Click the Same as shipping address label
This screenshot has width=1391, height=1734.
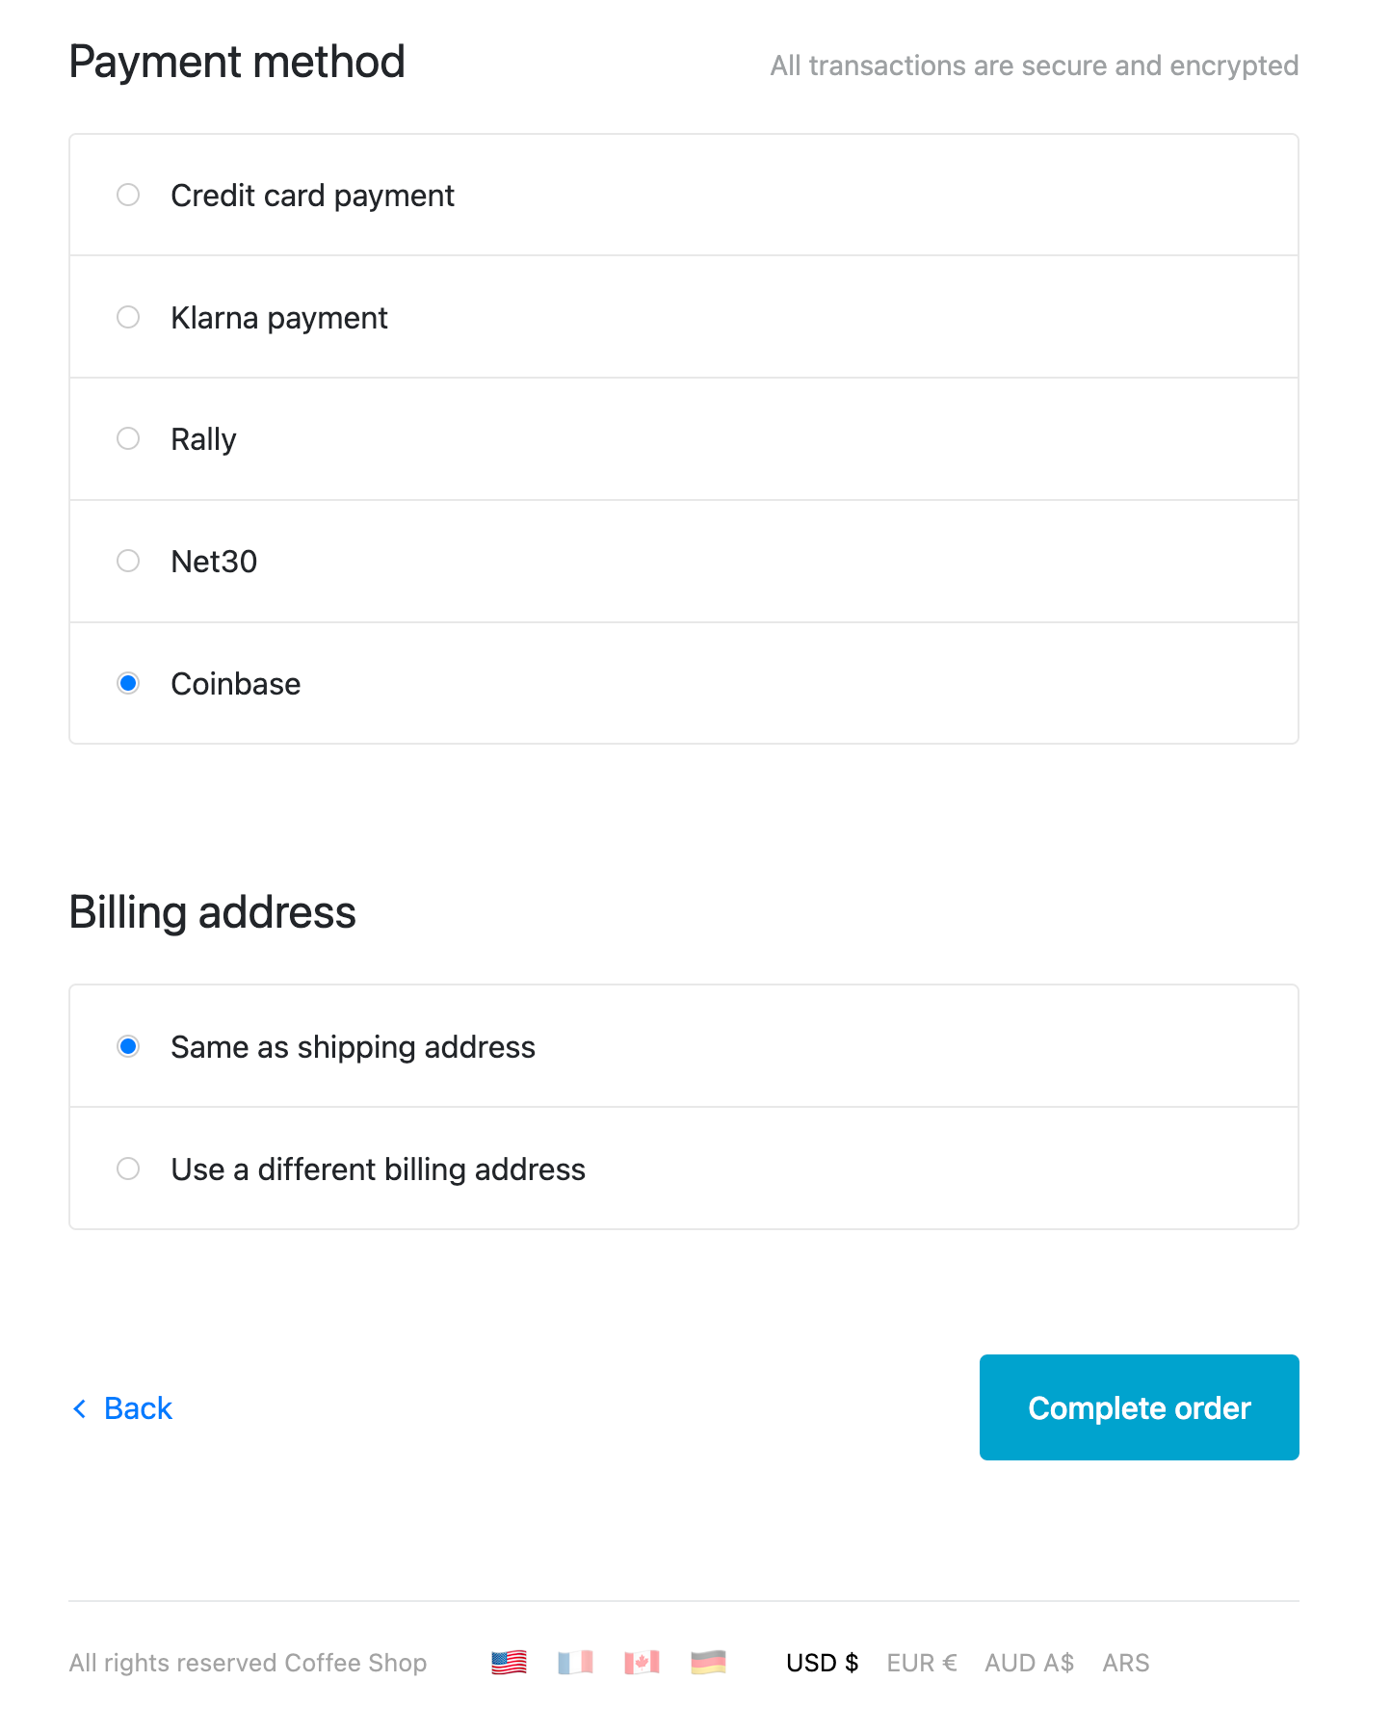click(353, 1047)
